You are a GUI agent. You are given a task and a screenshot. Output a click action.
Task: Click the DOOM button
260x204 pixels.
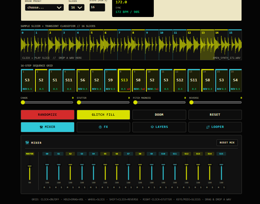(x=159, y=115)
